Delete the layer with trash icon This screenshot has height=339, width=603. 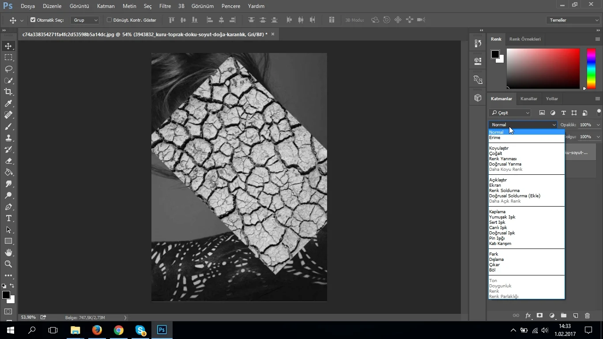coord(587,316)
